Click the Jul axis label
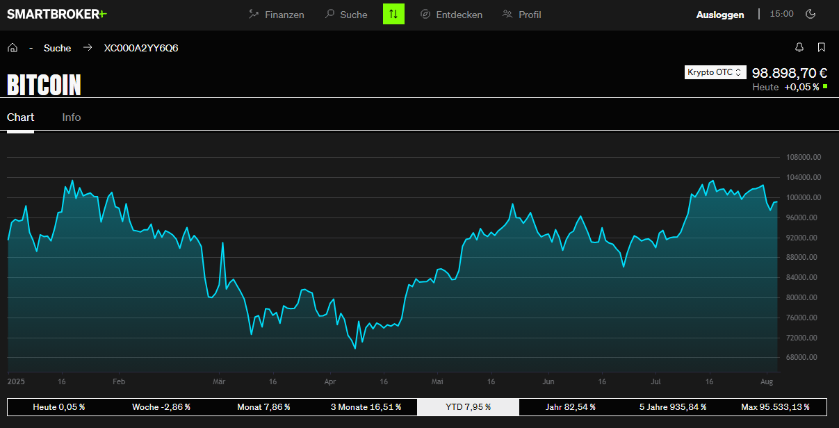Viewport: 839px width, 428px height. tap(655, 382)
